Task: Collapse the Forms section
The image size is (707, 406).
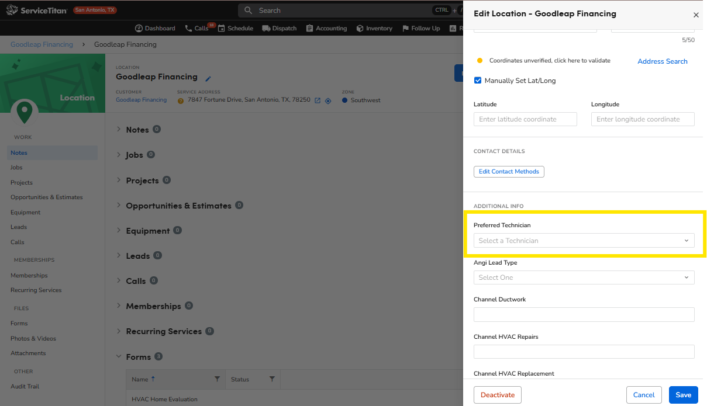Action: coord(119,356)
